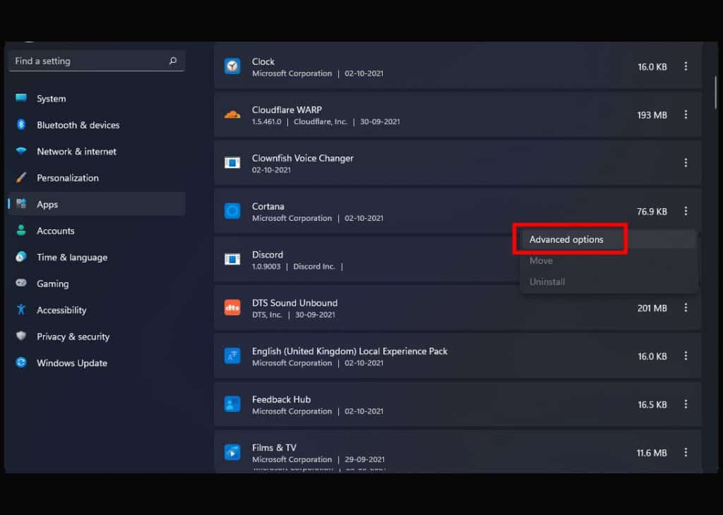Open three-dot menu for Clownfish Voice Changer

click(x=686, y=162)
